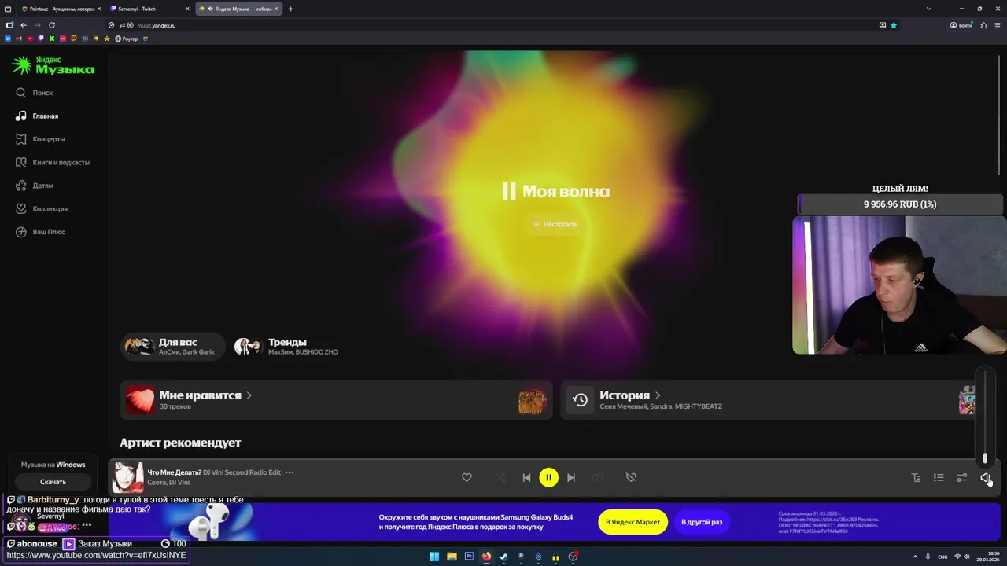Select the Для вас wave card
Image resolution: width=1007 pixels, height=566 pixels.
[x=172, y=347]
